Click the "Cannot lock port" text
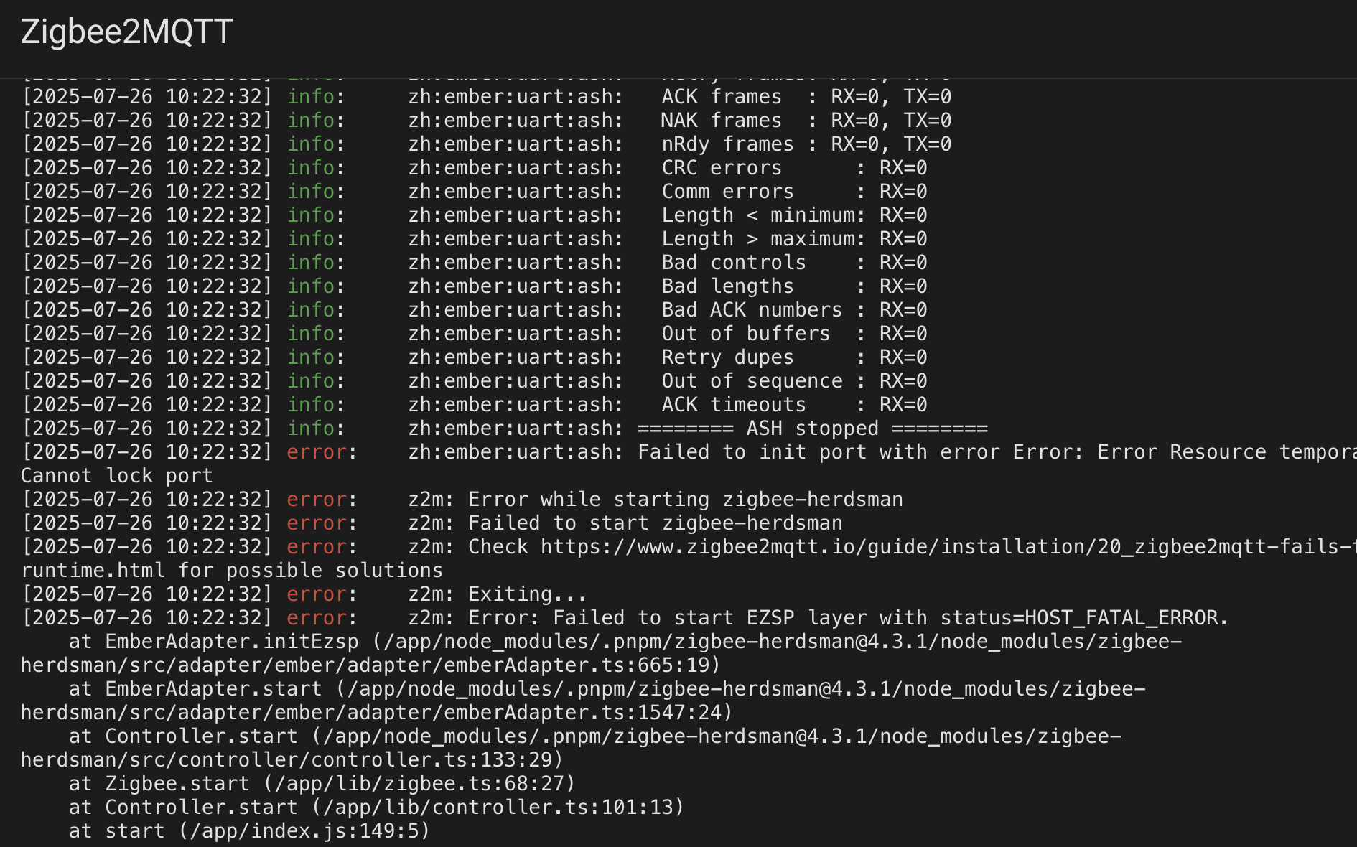This screenshot has height=847, width=1357. 116,476
